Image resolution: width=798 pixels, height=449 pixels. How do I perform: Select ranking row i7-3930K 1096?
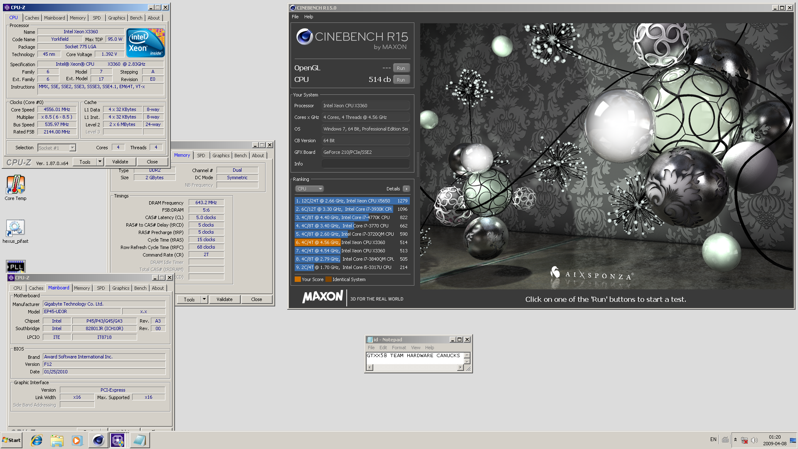click(x=352, y=209)
